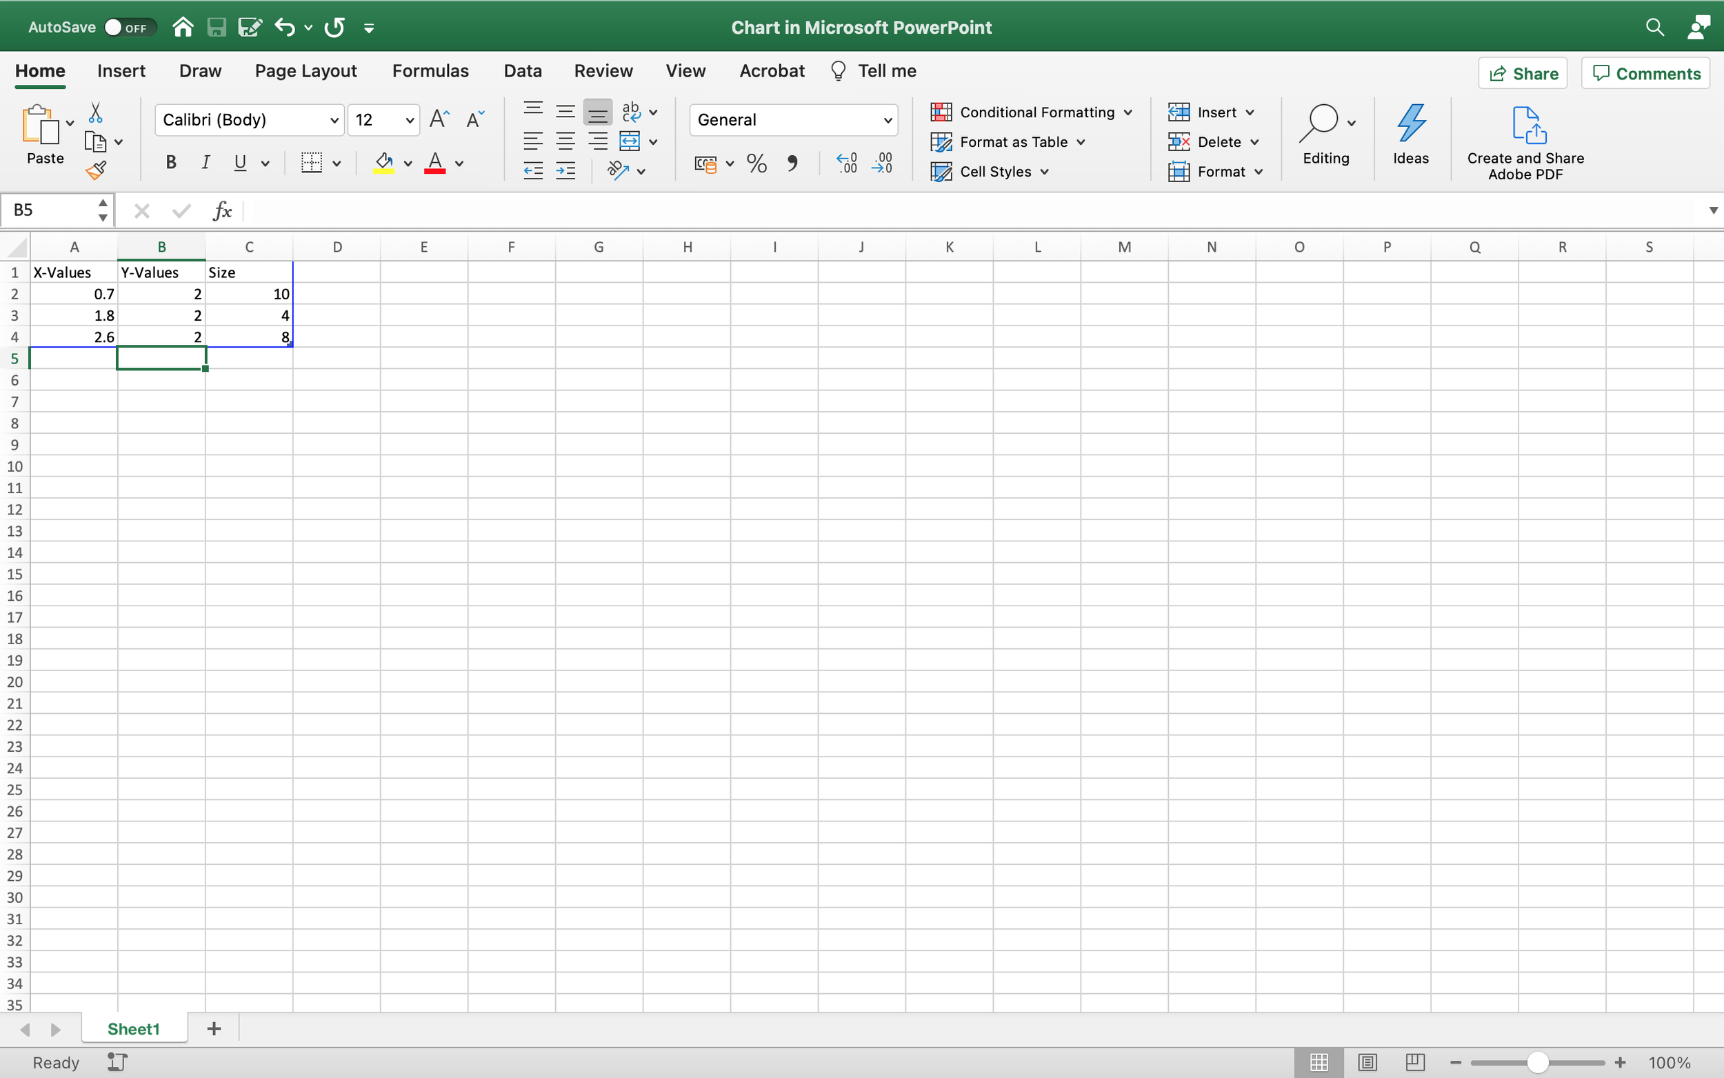Toggle Italic formatting
The width and height of the screenshot is (1724, 1078).
(206, 163)
